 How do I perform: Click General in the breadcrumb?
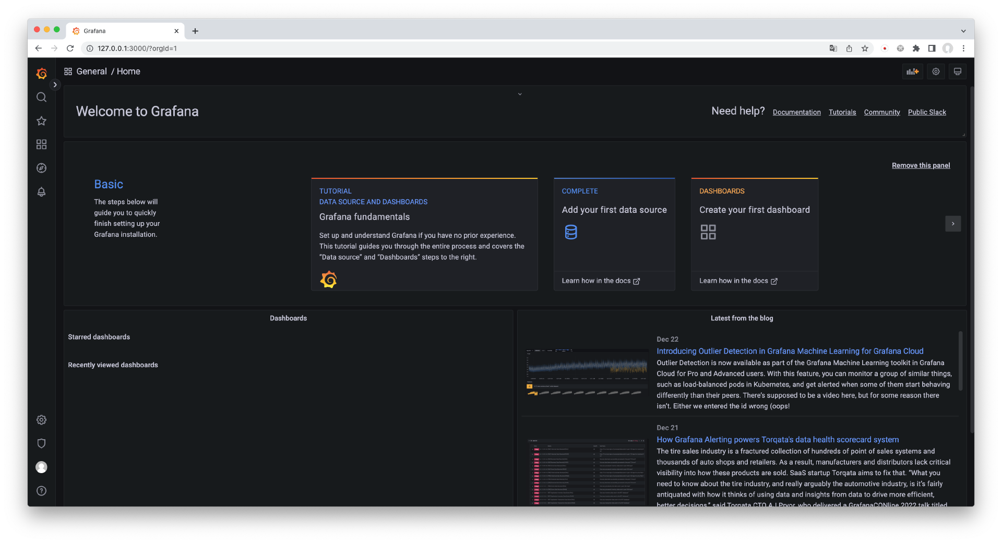point(92,71)
